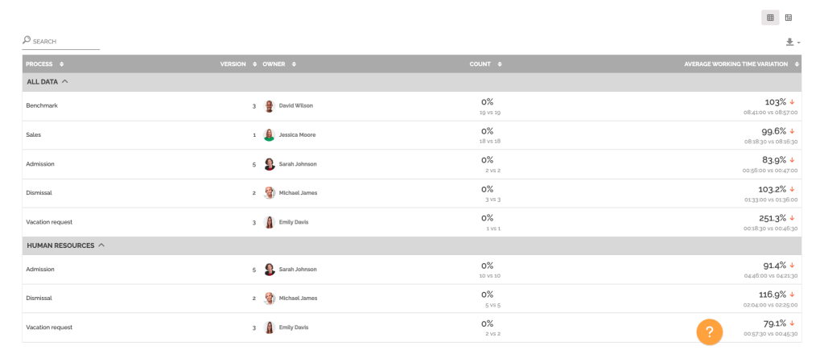Sort by Count column
824x350 pixels.
(485, 64)
